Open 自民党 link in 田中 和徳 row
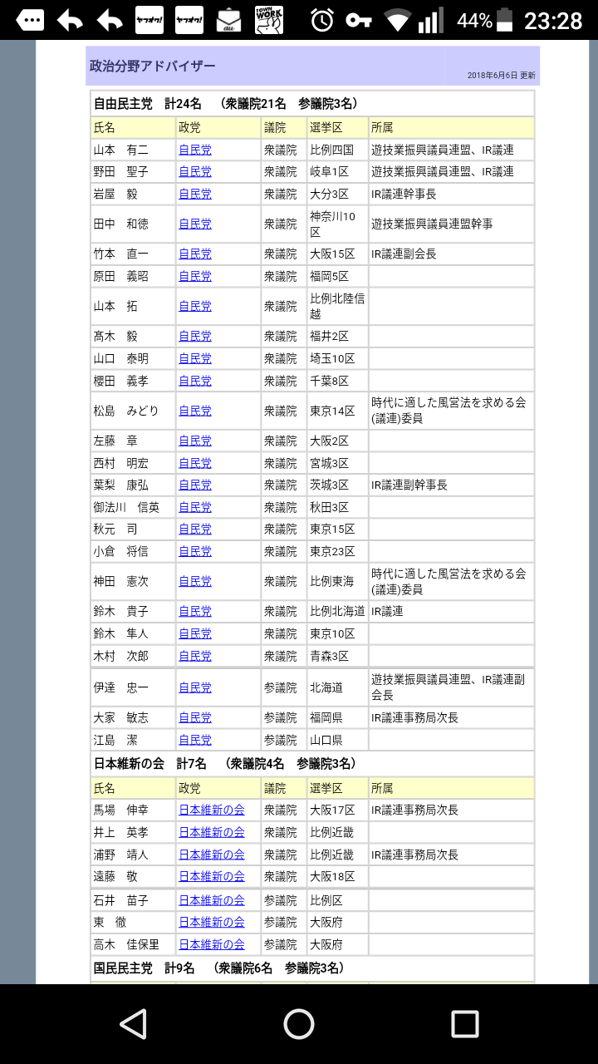Image resolution: width=598 pixels, height=1064 pixels. point(195,224)
